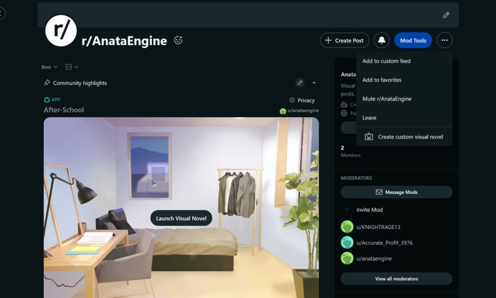Click the plus icon beside Invite Mod
The width and height of the screenshot is (496, 298).
coord(347,209)
